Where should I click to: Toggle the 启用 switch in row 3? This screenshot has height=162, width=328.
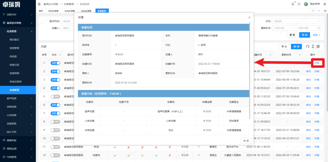[x=55, y=80]
